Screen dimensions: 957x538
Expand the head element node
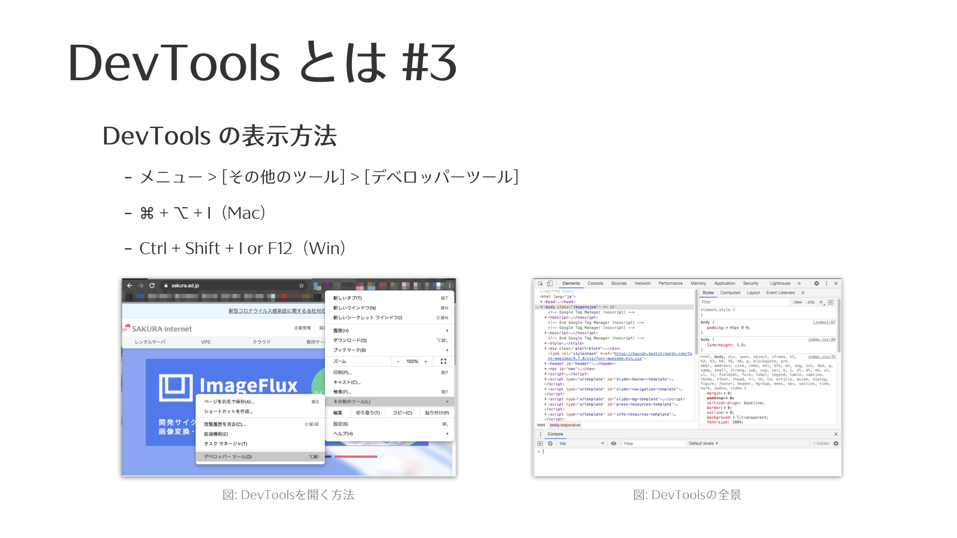(x=542, y=302)
